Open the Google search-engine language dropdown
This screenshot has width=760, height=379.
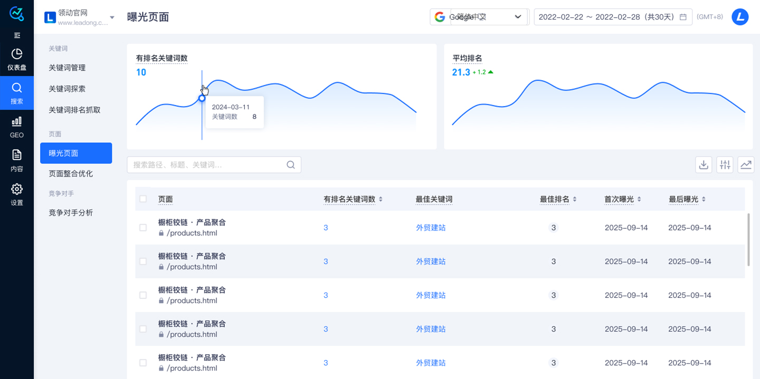(479, 17)
